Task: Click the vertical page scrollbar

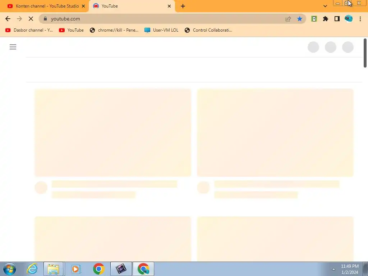Action: pyautogui.click(x=365, y=53)
